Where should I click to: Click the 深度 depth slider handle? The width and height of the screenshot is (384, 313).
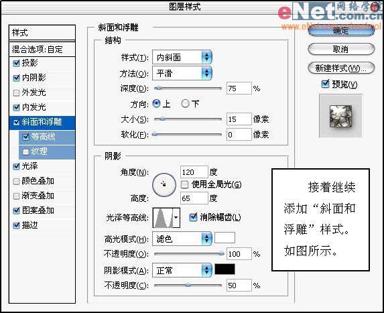[x=159, y=88]
